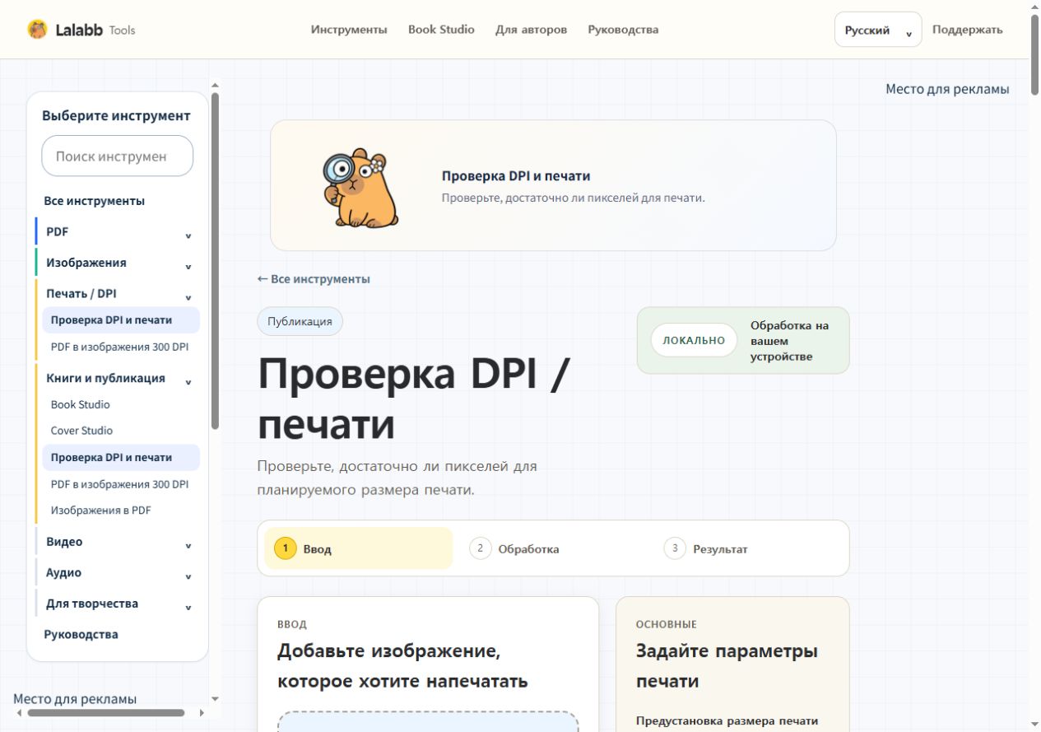Click sidebar scroll-up arrow
1041x732 pixels.
point(216,84)
